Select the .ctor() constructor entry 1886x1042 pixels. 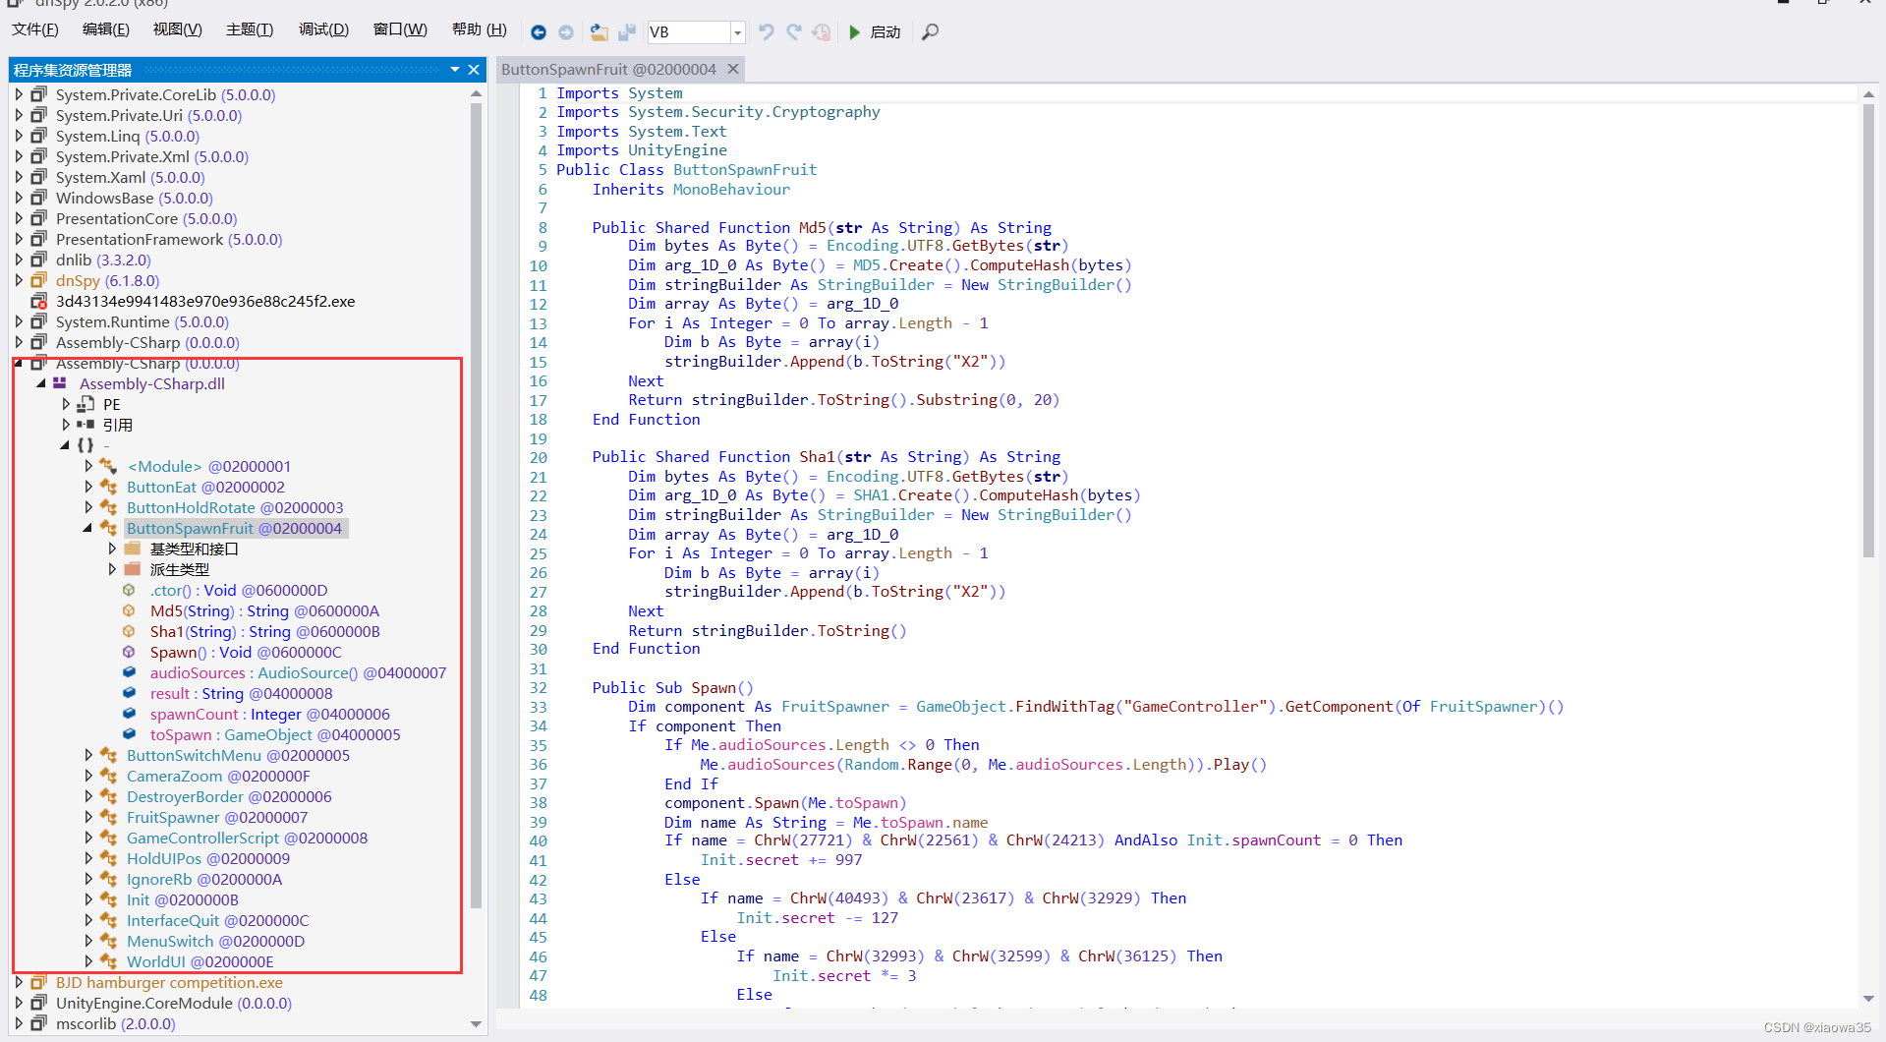pos(239,590)
